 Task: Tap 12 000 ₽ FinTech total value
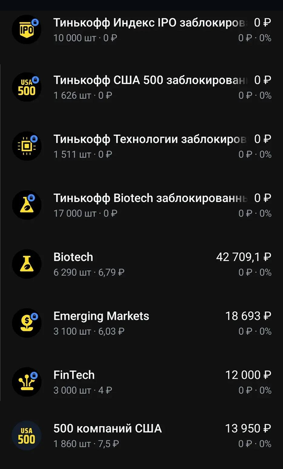coord(248,375)
